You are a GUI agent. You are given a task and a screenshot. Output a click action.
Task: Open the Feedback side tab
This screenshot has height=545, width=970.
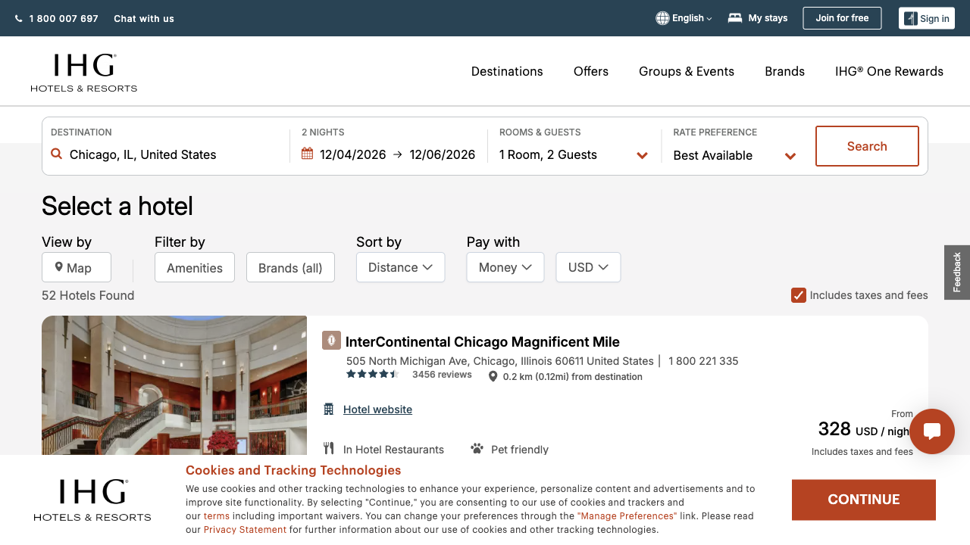[x=957, y=272]
